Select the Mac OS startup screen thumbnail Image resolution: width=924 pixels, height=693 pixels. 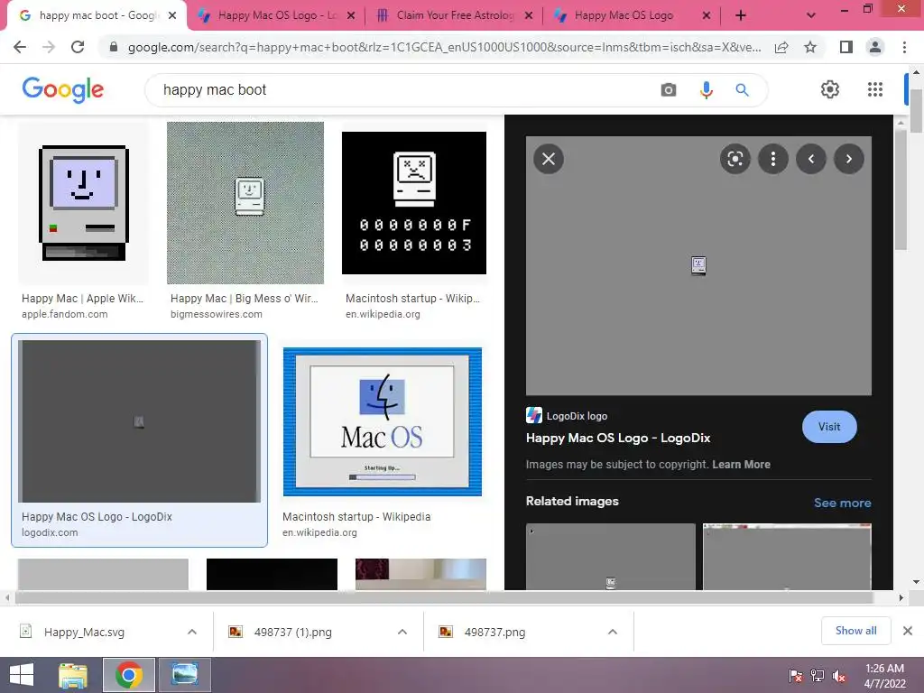tap(383, 421)
